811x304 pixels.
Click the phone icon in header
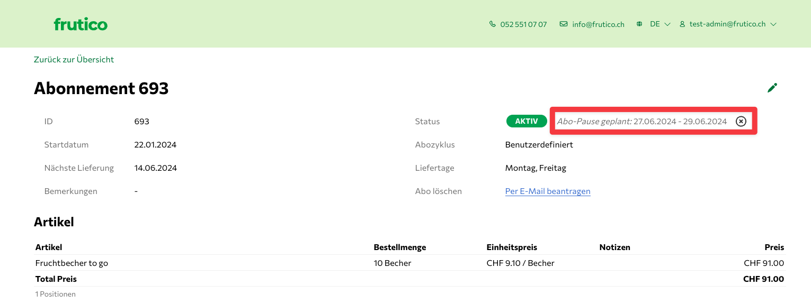493,24
